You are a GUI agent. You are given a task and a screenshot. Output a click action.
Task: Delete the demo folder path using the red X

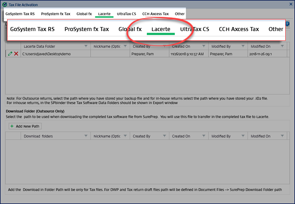click(16, 54)
